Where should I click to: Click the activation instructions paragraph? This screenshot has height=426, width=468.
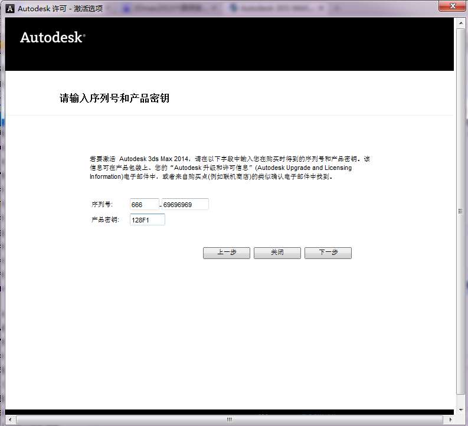(x=230, y=168)
